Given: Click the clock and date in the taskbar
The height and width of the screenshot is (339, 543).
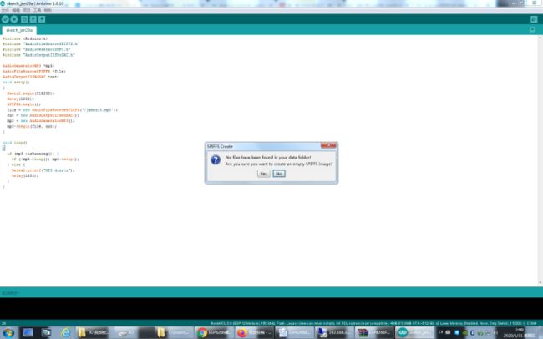Looking at the screenshot, I should pos(519,333).
